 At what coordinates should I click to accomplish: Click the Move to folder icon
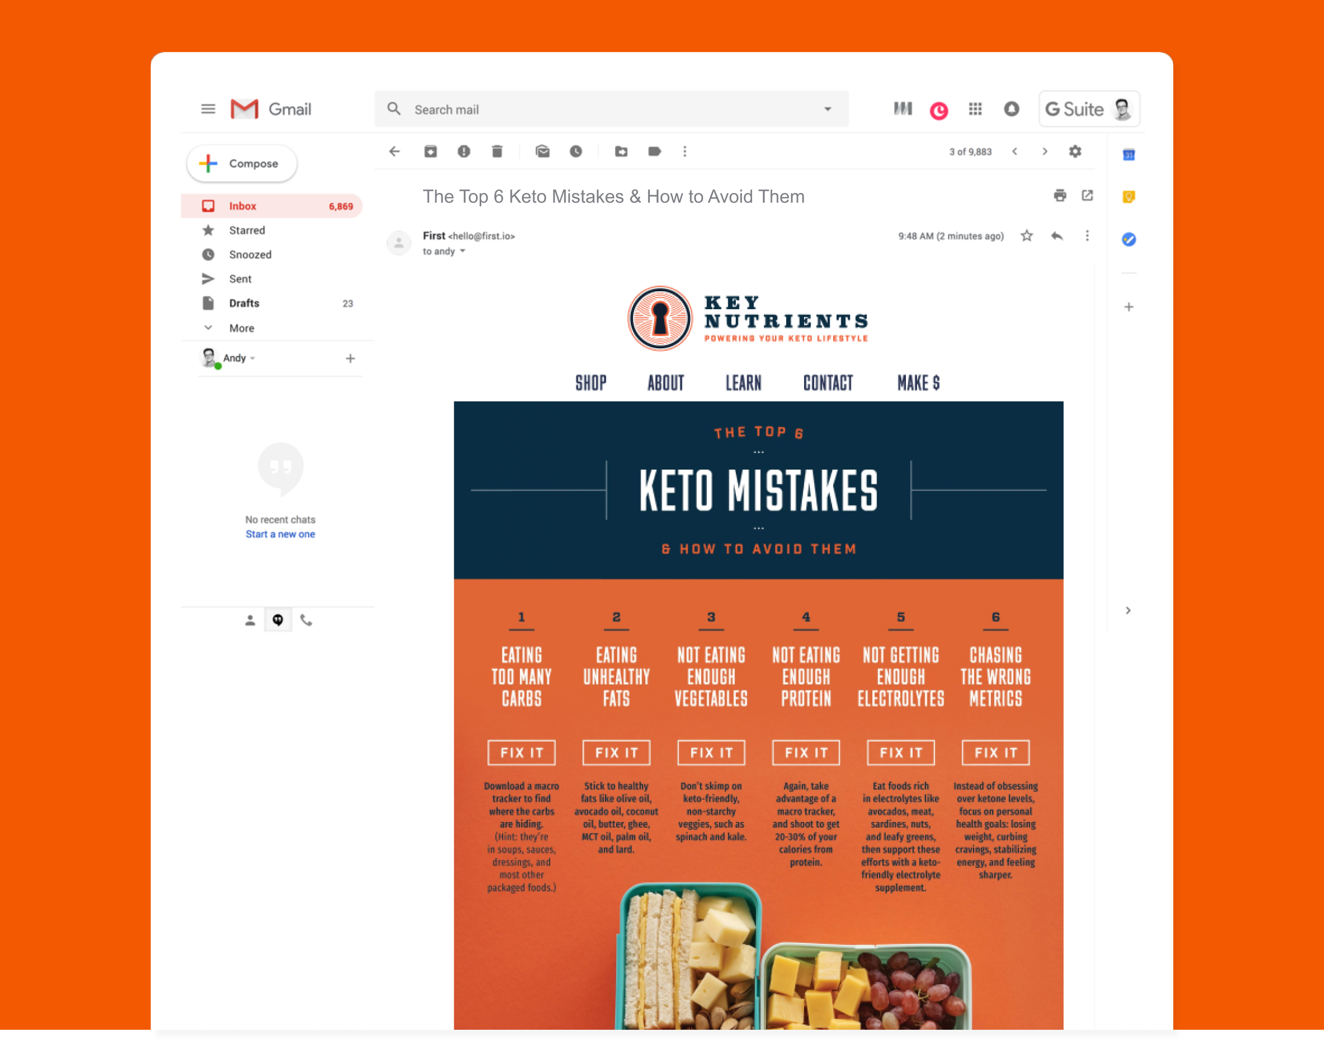tap(621, 151)
